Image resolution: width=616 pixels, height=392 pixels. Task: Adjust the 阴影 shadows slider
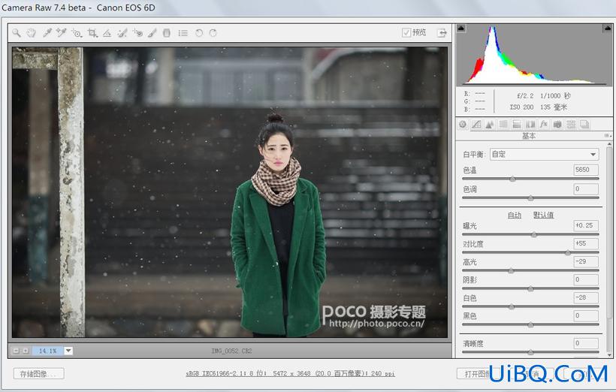pyautogui.click(x=530, y=289)
